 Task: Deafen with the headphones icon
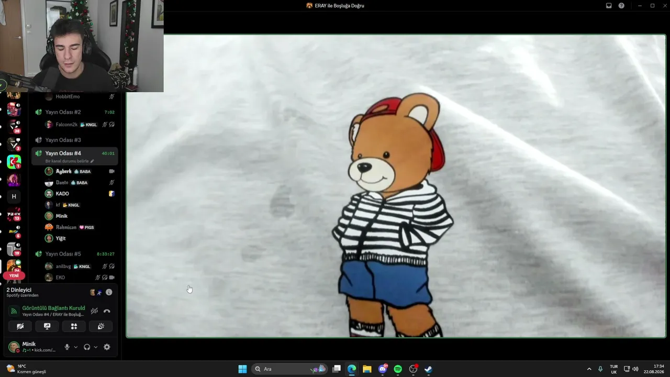[x=87, y=347]
